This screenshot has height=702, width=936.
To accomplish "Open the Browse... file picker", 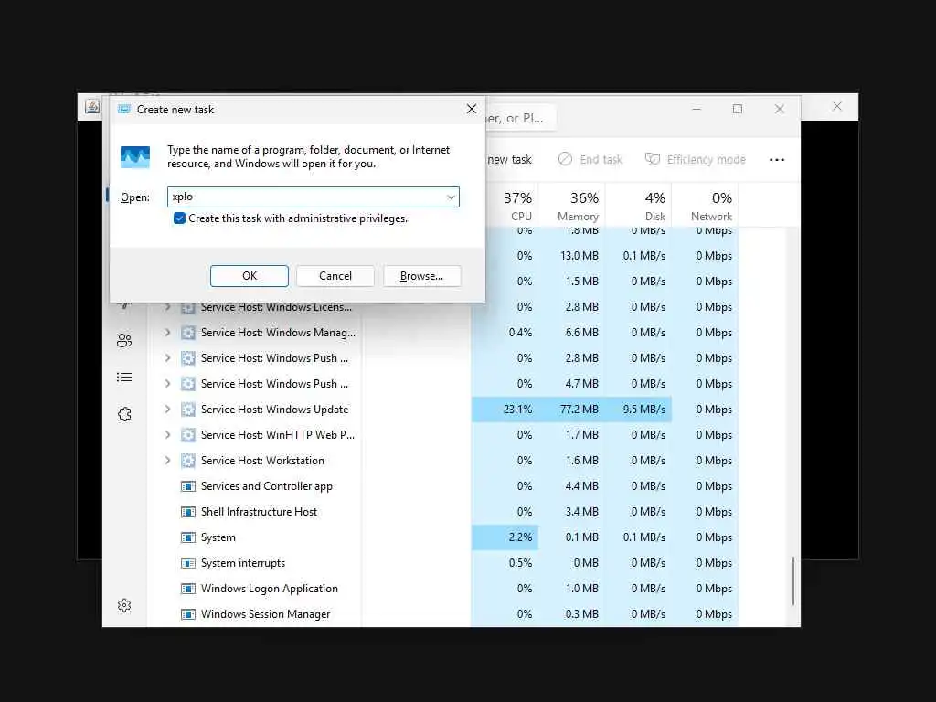I will click(x=421, y=276).
